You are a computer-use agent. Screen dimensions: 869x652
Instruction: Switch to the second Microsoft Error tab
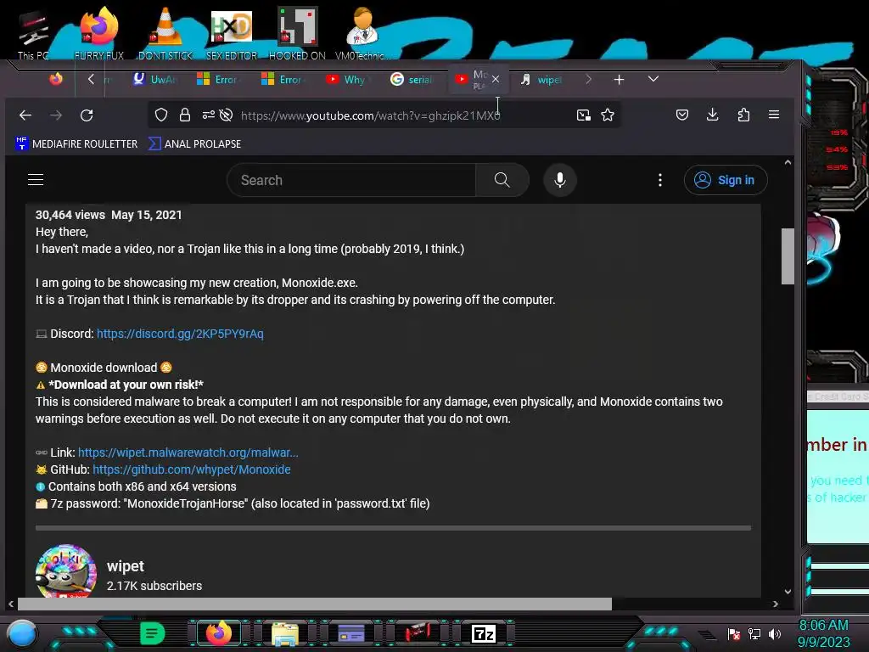[x=283, y=79]
